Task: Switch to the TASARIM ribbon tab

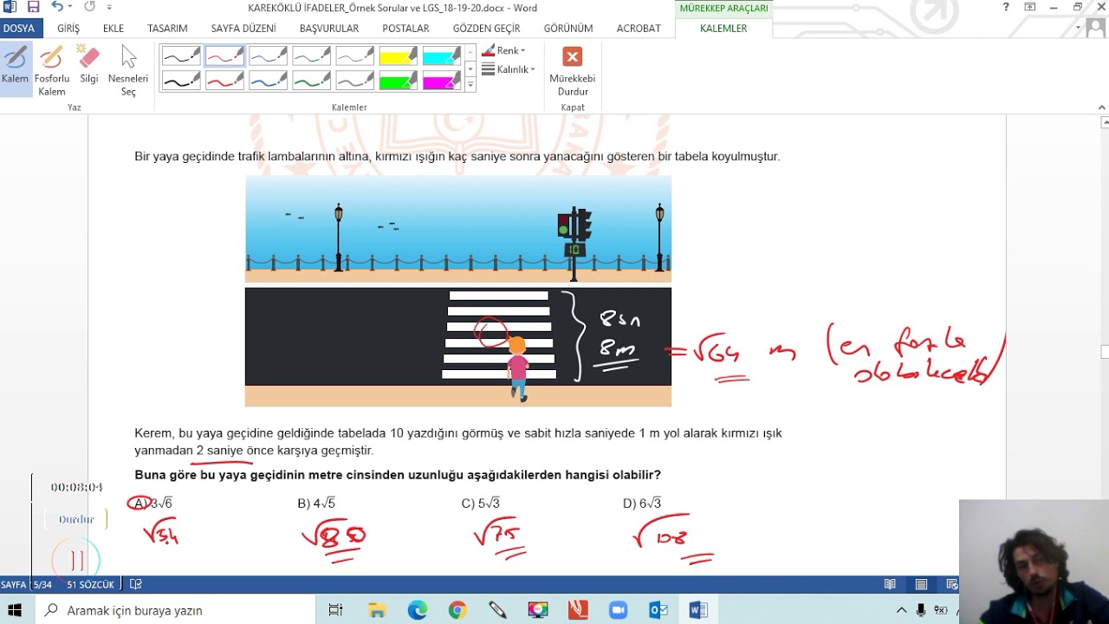Action: (x=167, y=29)
